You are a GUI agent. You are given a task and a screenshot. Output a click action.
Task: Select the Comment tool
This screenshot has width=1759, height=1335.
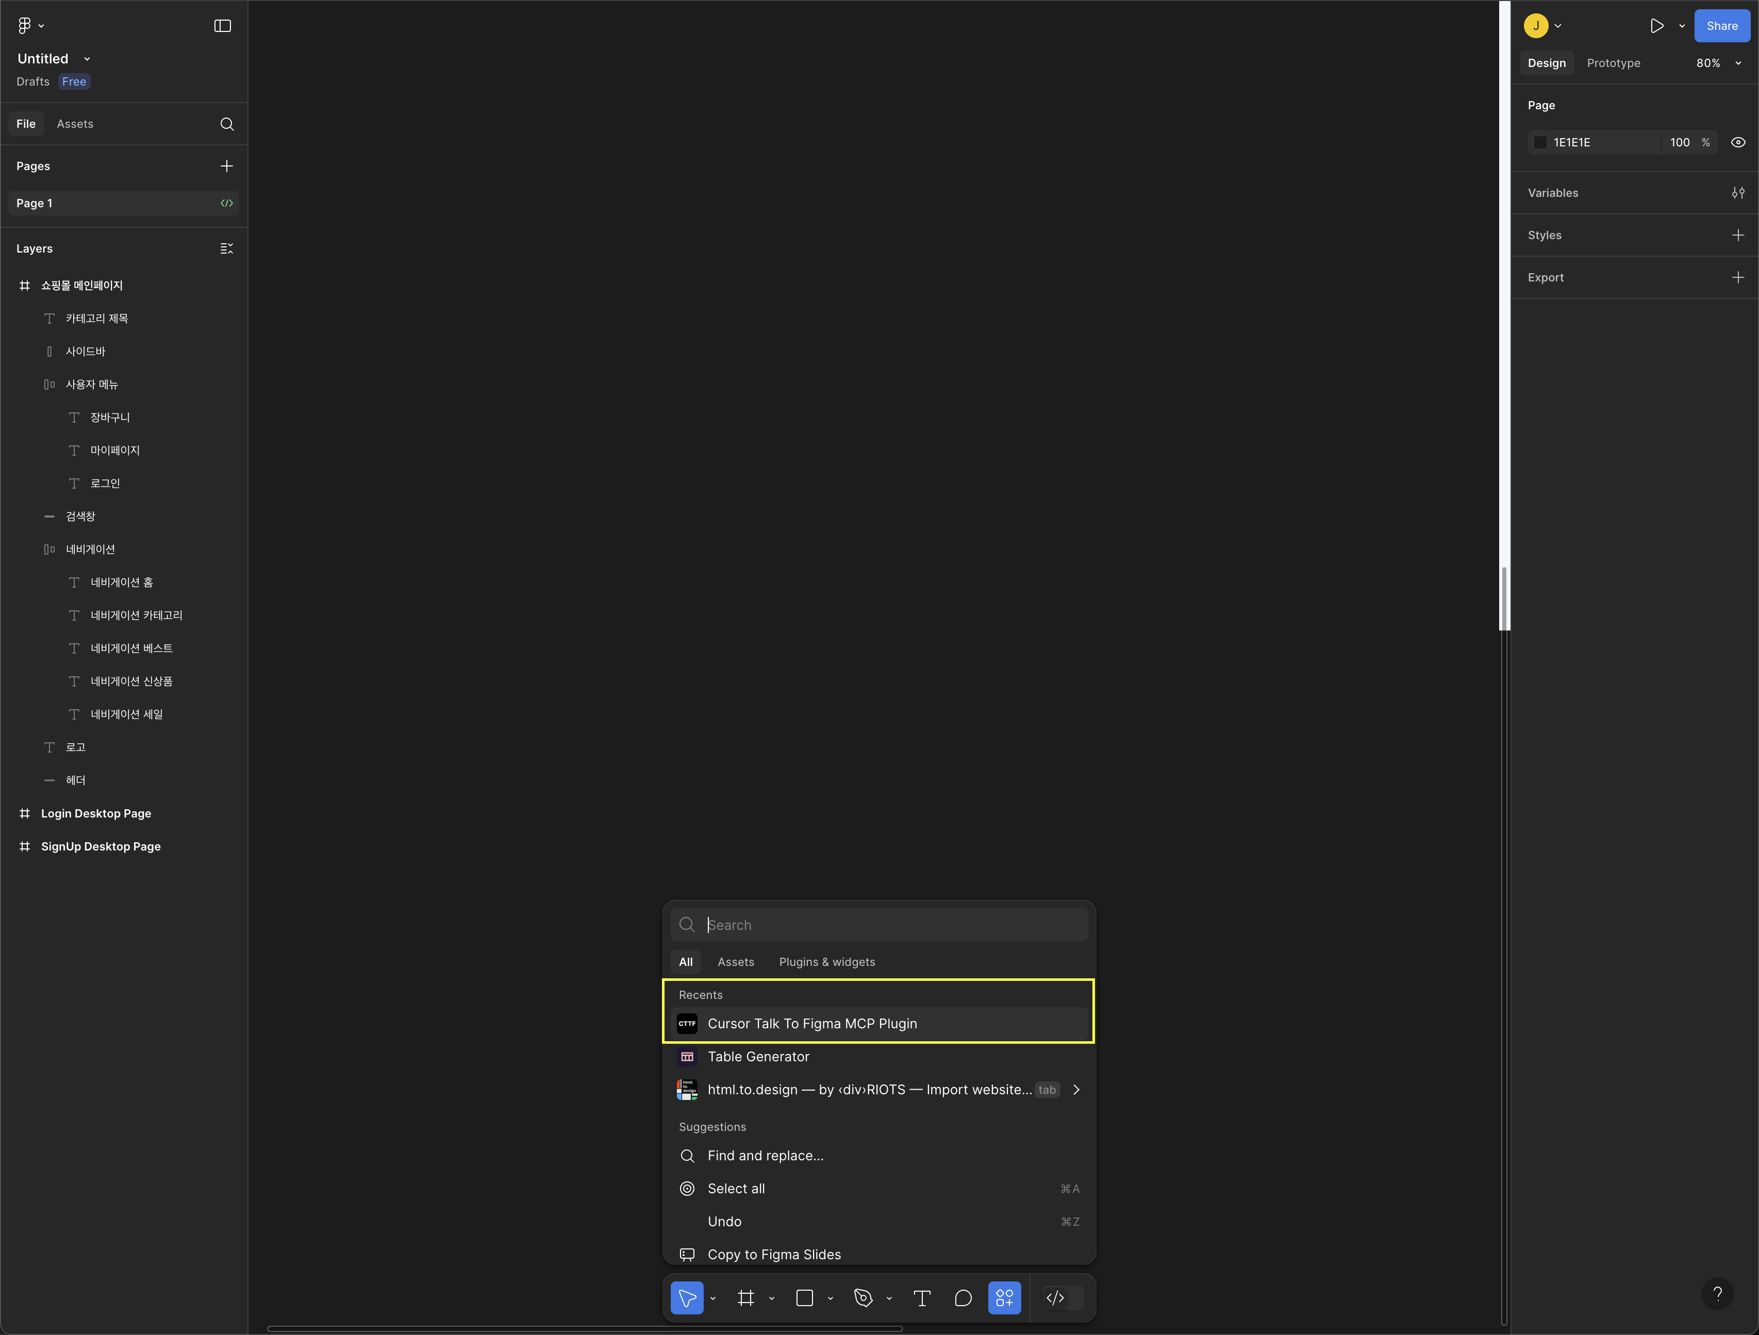pyautogui.click(x=963, y=1297)
